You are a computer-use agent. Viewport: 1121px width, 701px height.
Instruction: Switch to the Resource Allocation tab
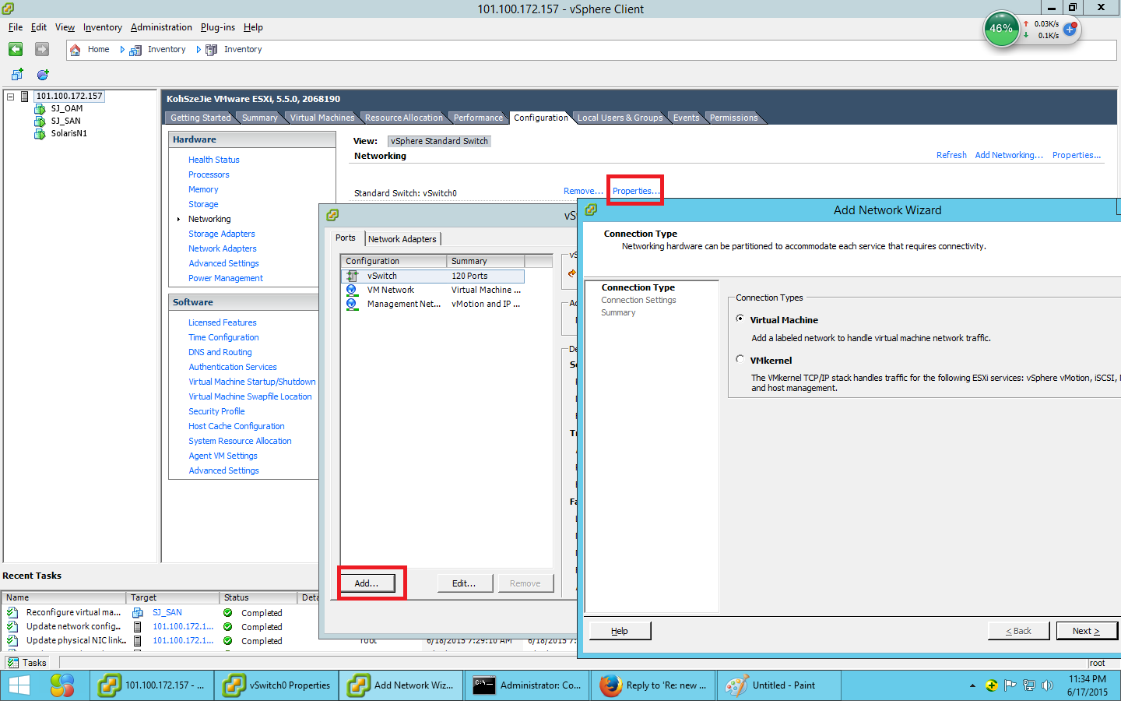tap(403, 118)
